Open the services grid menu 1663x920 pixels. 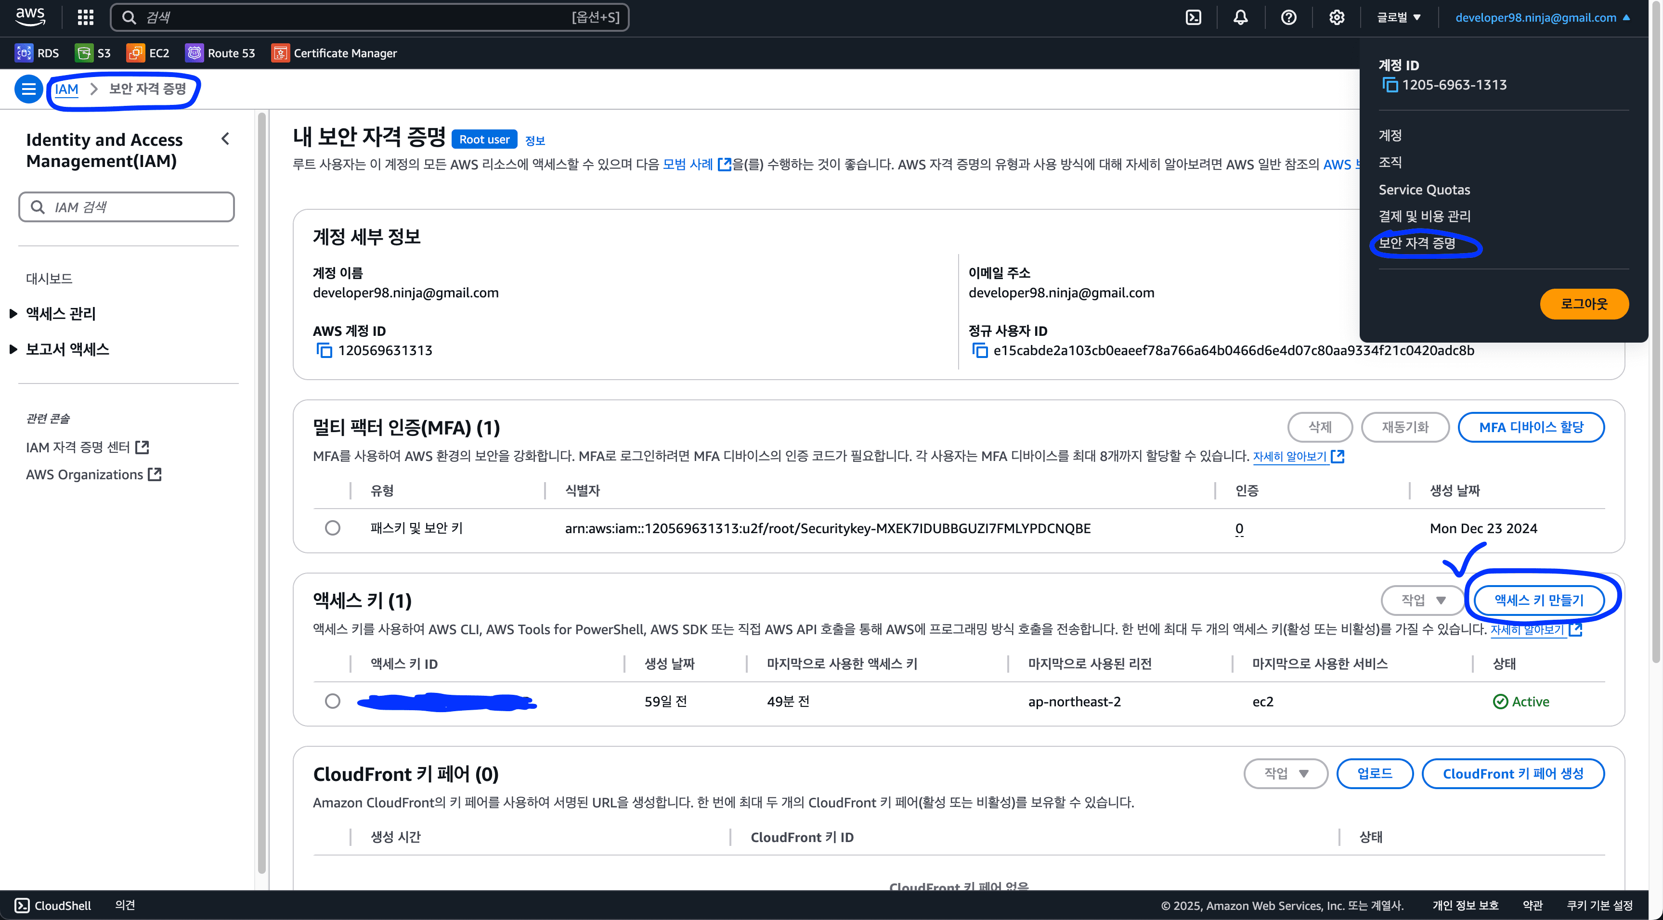[x=85, y=17]
